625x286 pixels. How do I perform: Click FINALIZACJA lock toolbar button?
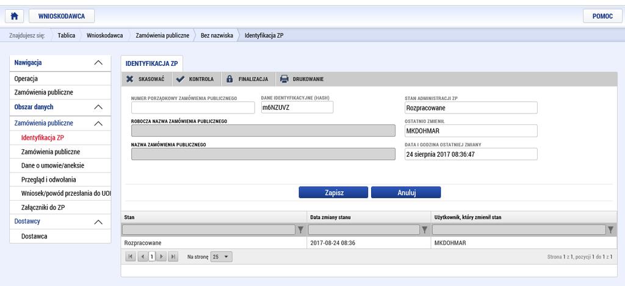247,79
